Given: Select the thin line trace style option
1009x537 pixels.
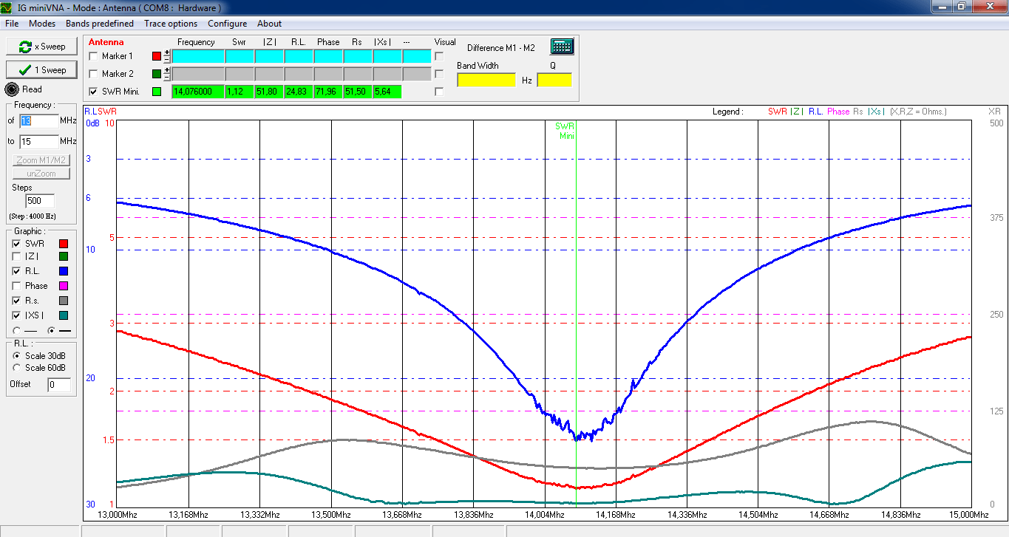Looking at the screenshot, I should 17,330.
